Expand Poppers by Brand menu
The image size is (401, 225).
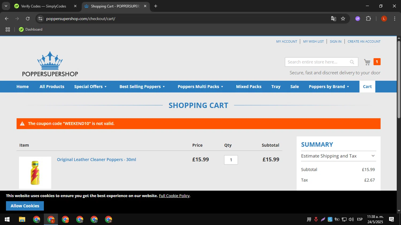pyautogui.click(x=329, y=86)
